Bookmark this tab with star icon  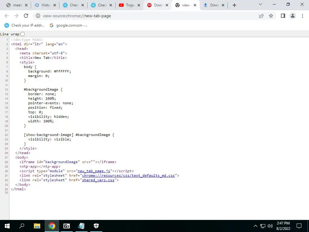pos(271,16)
